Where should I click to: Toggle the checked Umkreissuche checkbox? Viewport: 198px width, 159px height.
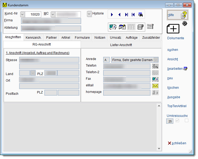pos(178,121)
